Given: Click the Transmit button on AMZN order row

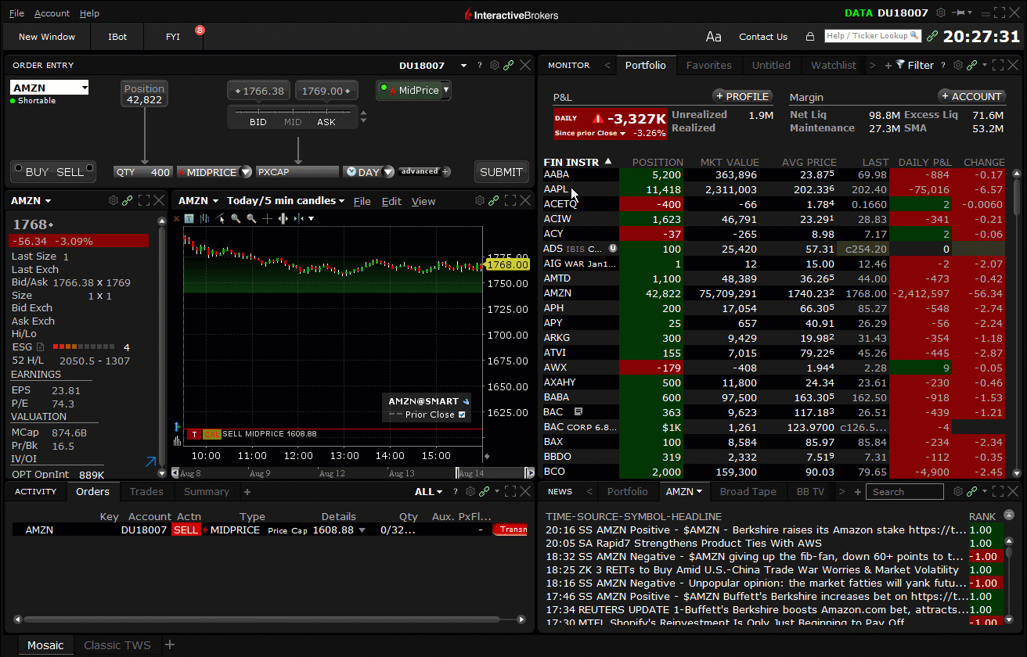Looking at the screenshot, I should 510,530.
